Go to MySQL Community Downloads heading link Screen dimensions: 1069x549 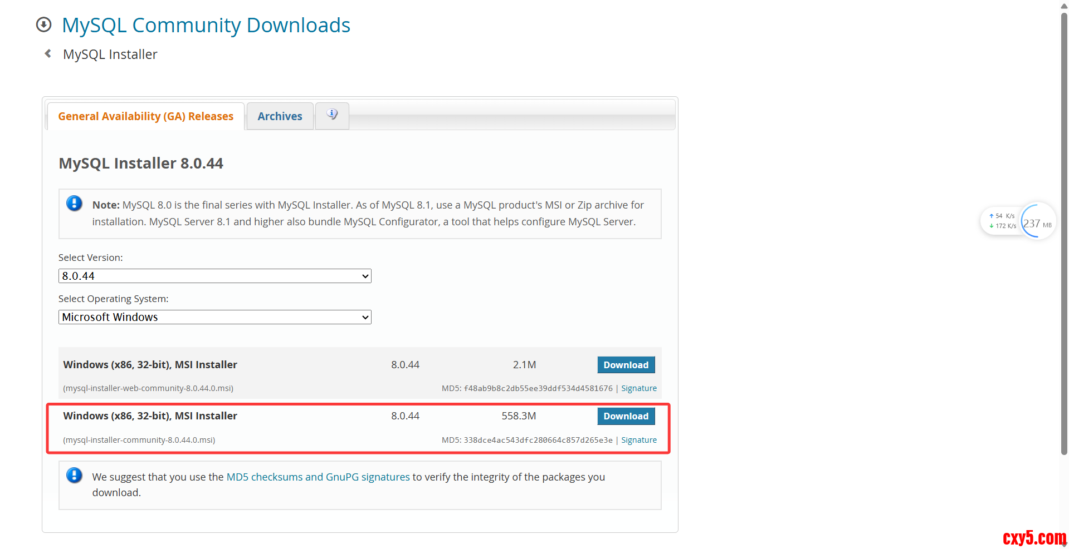206,25
